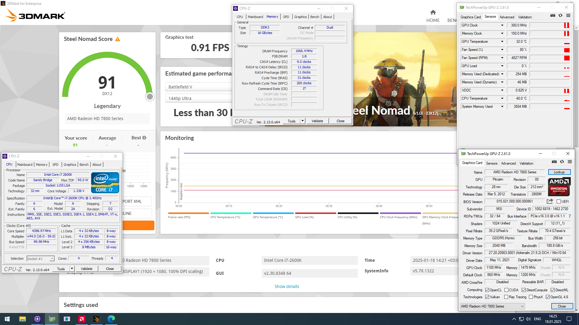579x325 pixels.
Task: Switch to the Bench tab in CPU-Z Memory window
Action: 315,17
